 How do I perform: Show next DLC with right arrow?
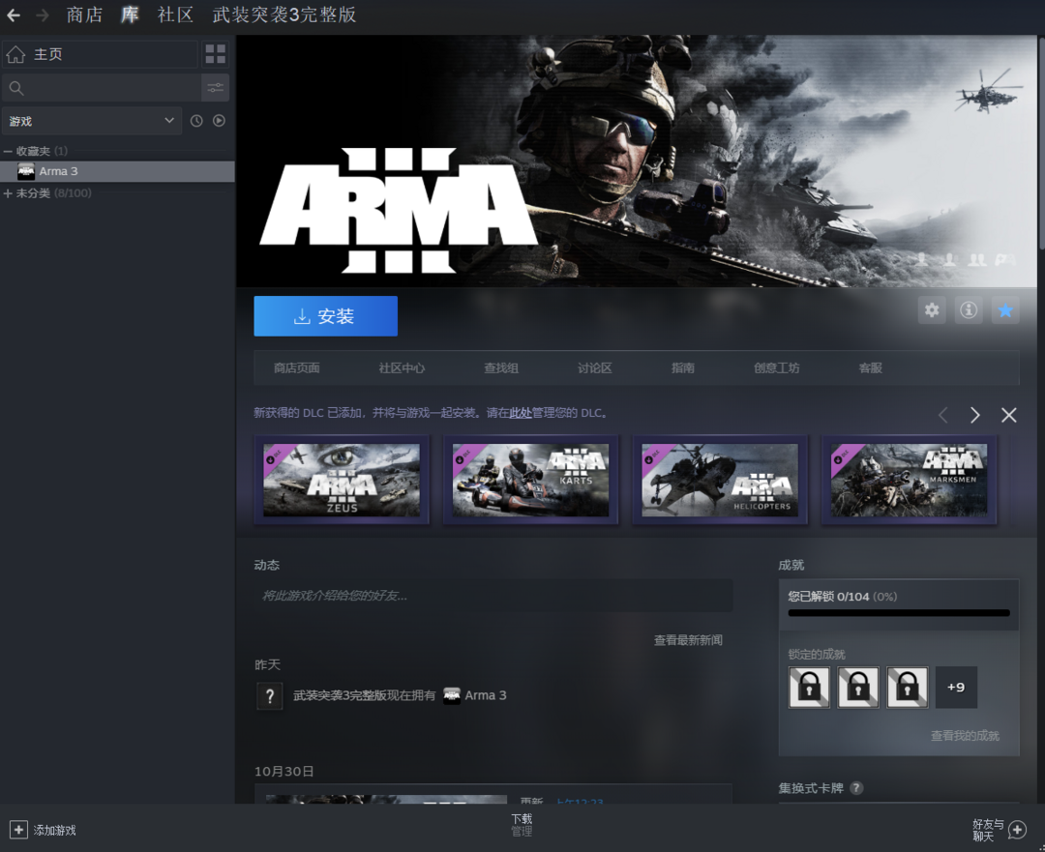[975, 415]
